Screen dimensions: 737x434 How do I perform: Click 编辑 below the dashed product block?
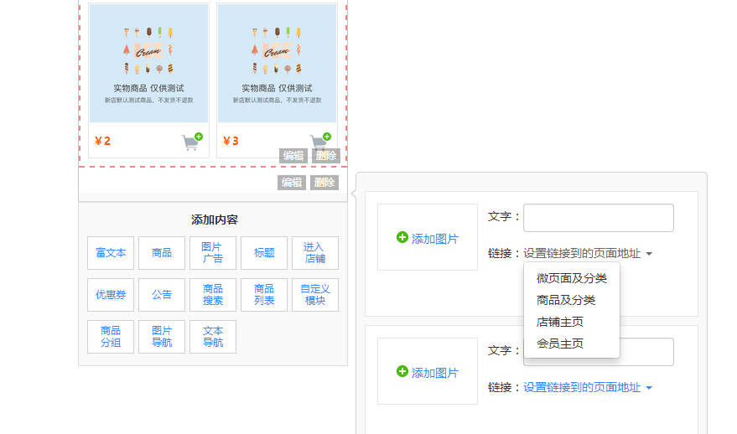(x=292, y=183)
